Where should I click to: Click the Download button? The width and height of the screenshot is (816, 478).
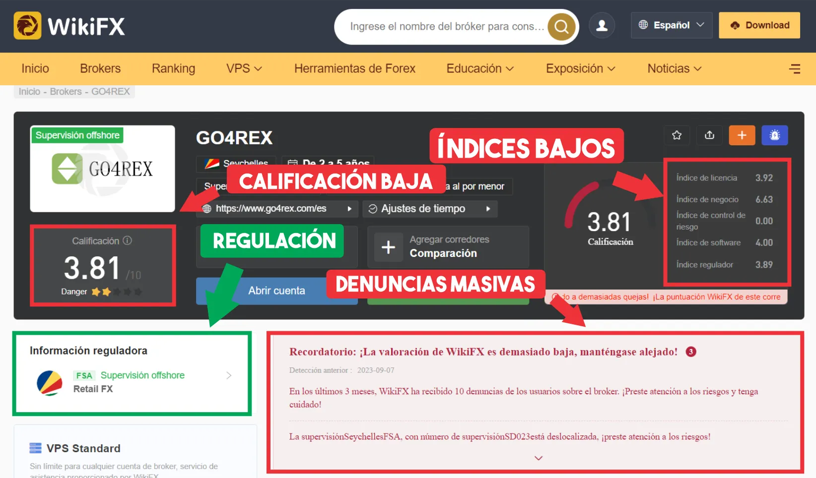[759, 25]
